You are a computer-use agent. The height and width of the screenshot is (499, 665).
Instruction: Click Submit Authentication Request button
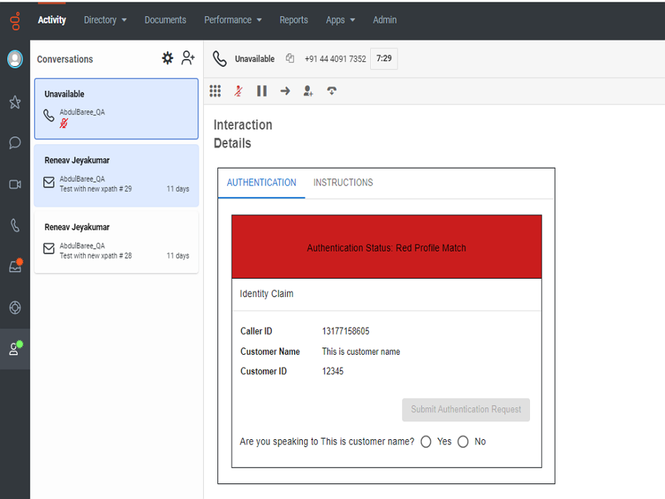[465, 409]
